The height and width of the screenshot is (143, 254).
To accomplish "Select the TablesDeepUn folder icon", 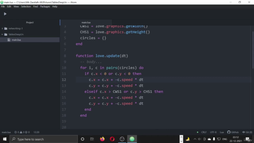I will click(6, 35).
